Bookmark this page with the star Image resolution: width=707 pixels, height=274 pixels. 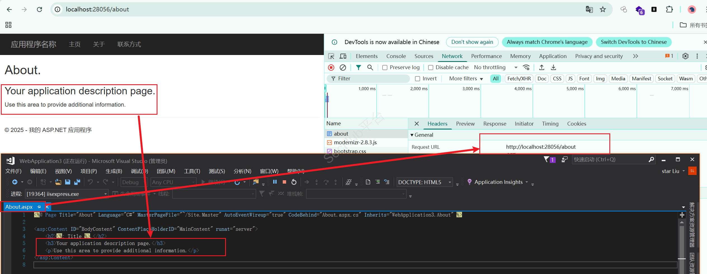pyautogui.click(x=603, y=9)
